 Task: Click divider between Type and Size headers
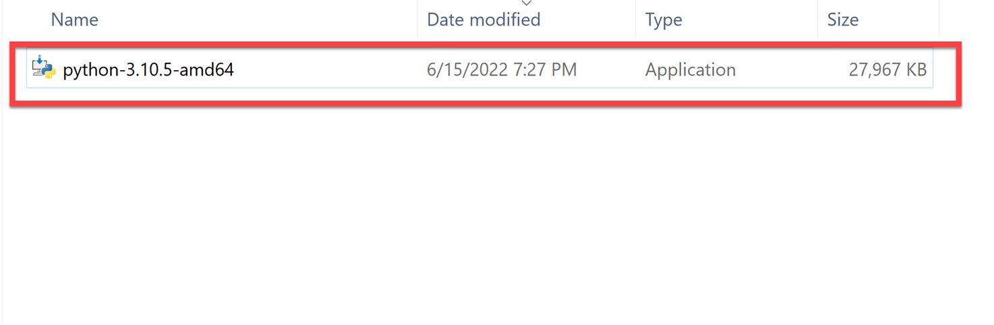817,20
